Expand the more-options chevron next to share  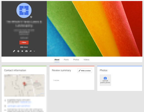(x=34, y=51)
